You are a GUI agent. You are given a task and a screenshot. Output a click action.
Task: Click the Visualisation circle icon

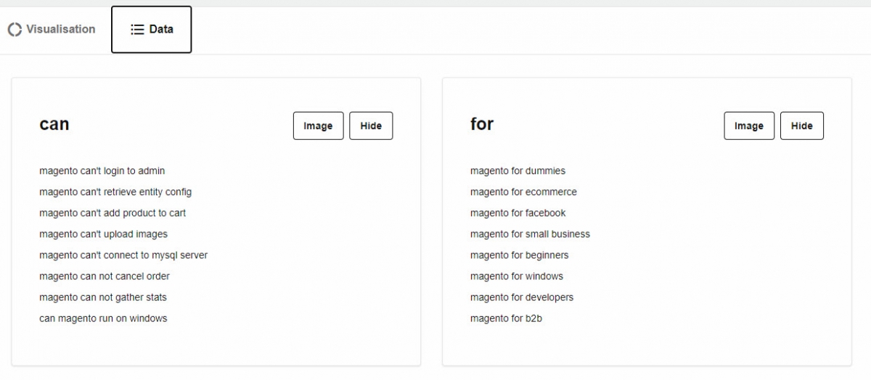coord(15,30)
